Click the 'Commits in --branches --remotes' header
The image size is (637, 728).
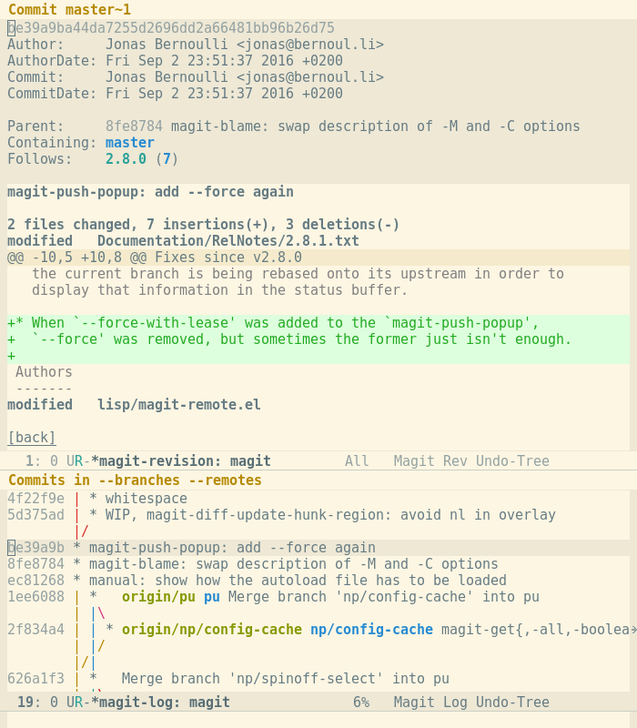(135, 480)
